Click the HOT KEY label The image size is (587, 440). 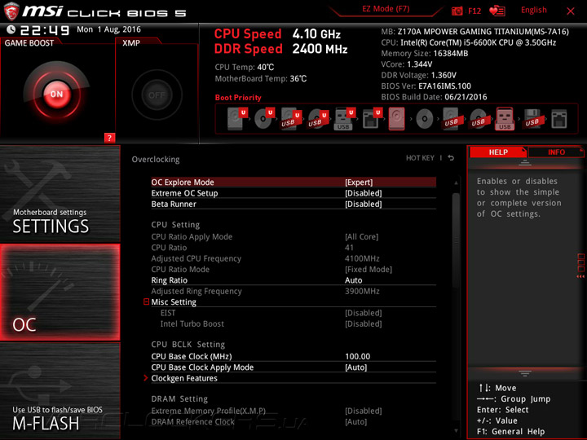(x=420, y=158)
